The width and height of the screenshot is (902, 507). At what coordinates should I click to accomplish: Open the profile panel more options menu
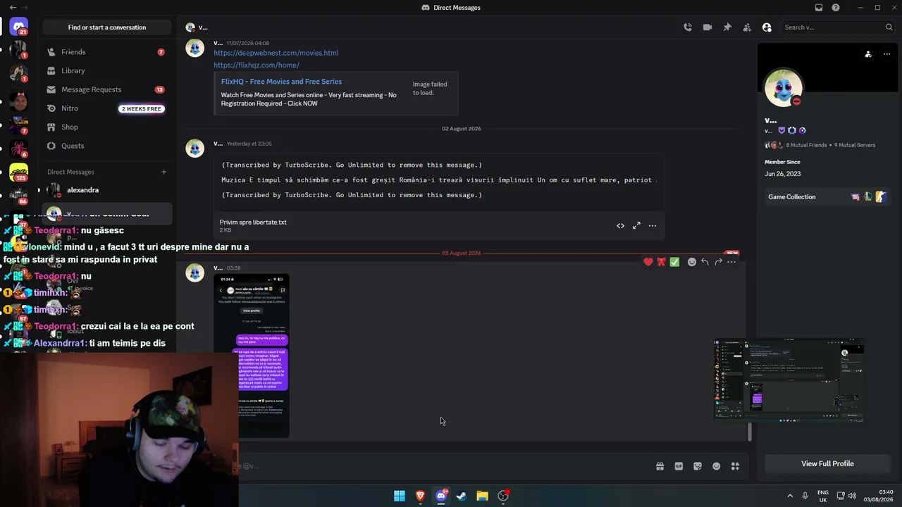[x=886, y=54]
